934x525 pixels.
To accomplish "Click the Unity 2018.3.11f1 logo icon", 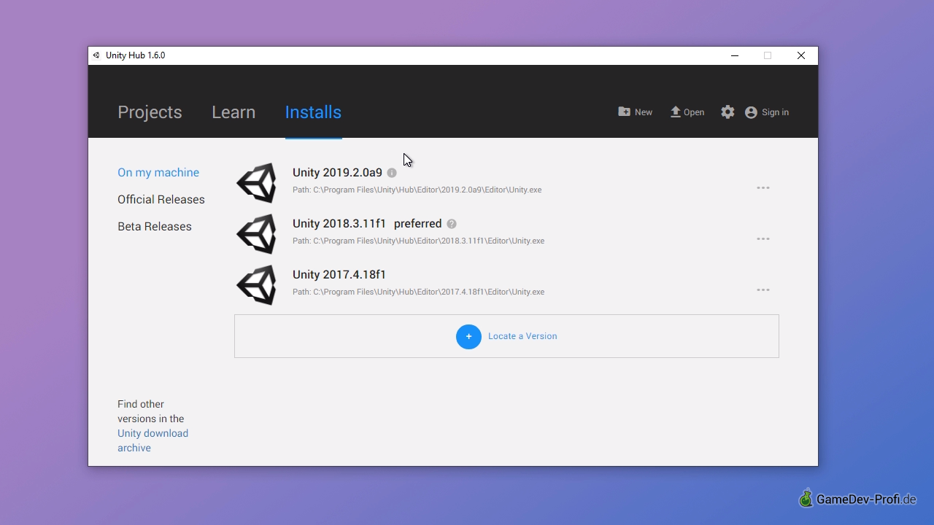I will click(257, 233).
